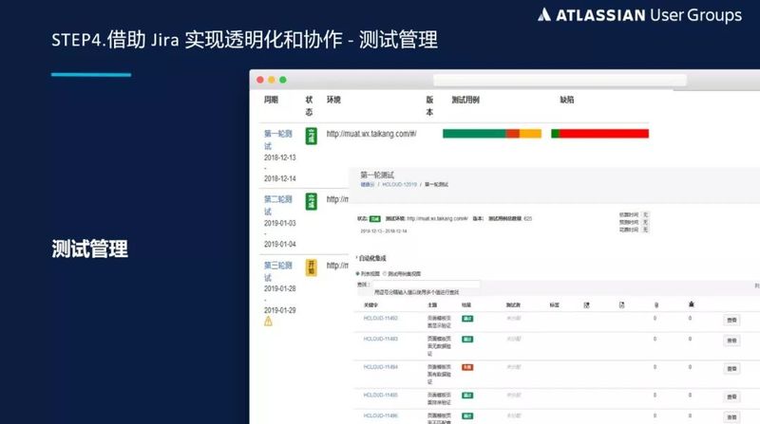This screenshot has height=424, width=760.
Task: Open the 第二轮测试 cycle link
Action: point(277,205)
